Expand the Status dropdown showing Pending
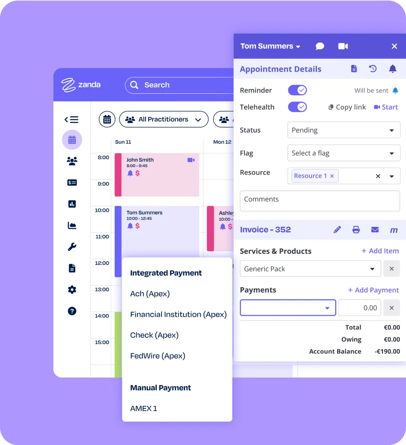Viewport: 406px width, 445px height. tap(343, 130)
